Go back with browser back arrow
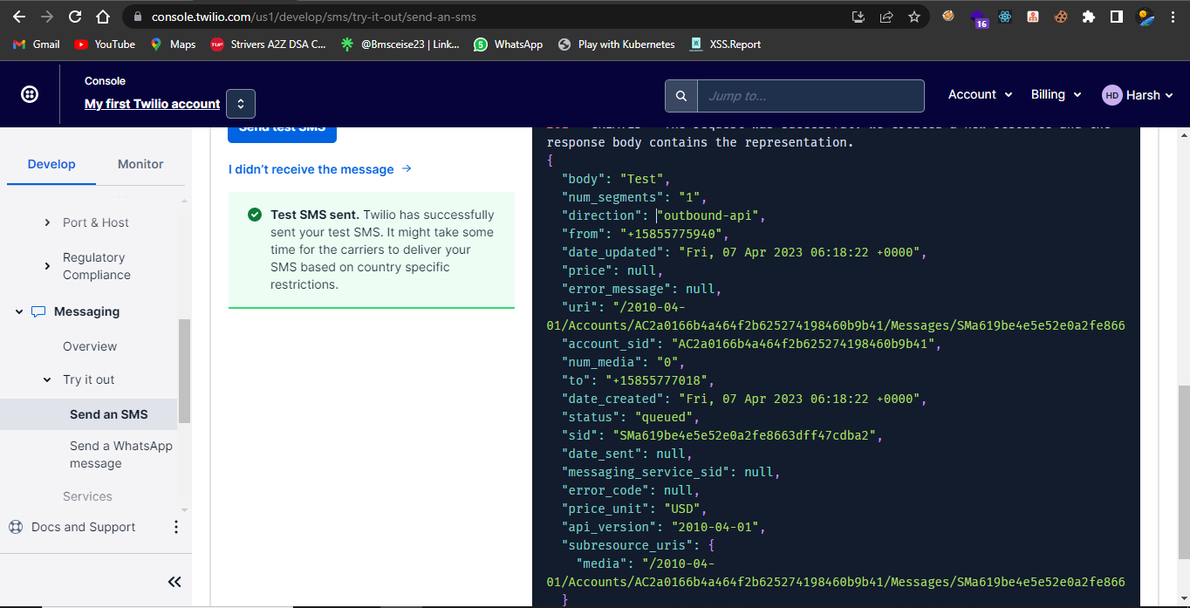Screen dimensions: 1190x608 [x=18, y=17]
